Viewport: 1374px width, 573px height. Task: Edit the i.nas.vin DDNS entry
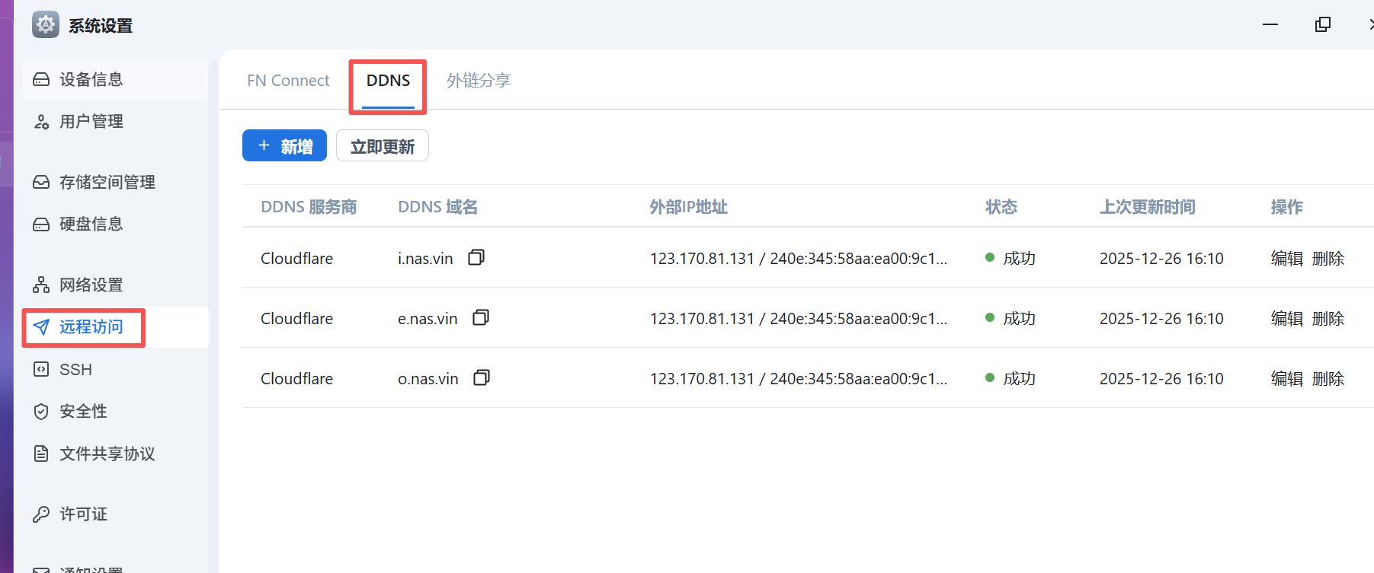coord(1287,259)
